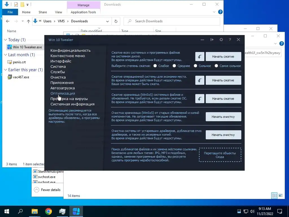Expand ribbon chevron in the rear explorer window
Image resolution: width=289 pixels, height=217 pixels.
(275, 44)
